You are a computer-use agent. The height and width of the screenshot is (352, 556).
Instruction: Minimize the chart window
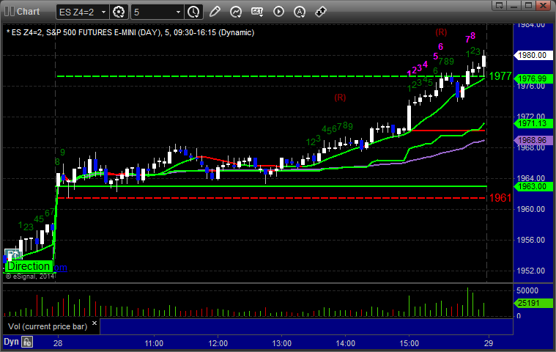(514, 5)
